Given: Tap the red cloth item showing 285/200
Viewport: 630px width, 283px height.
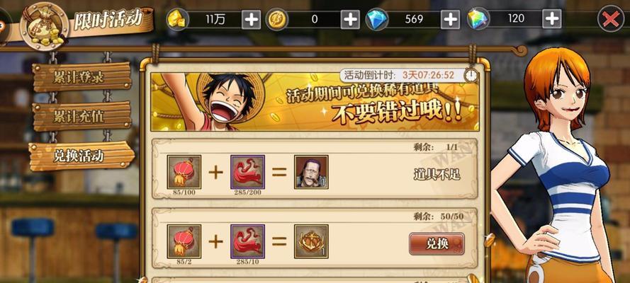Looking at the screenshot, I should (x=247, y=172).
